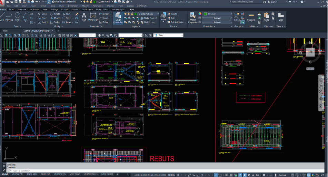Click the Mirror tool
This screenshot has width=328, height=177.
(x=55, y=18)
